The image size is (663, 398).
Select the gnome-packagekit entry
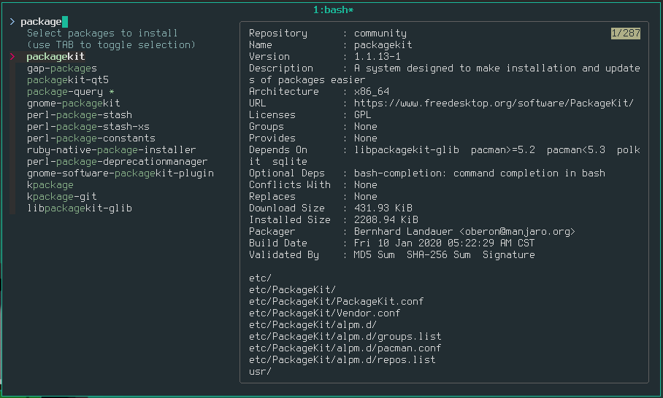pyautogui.click(x=74, y=104)
